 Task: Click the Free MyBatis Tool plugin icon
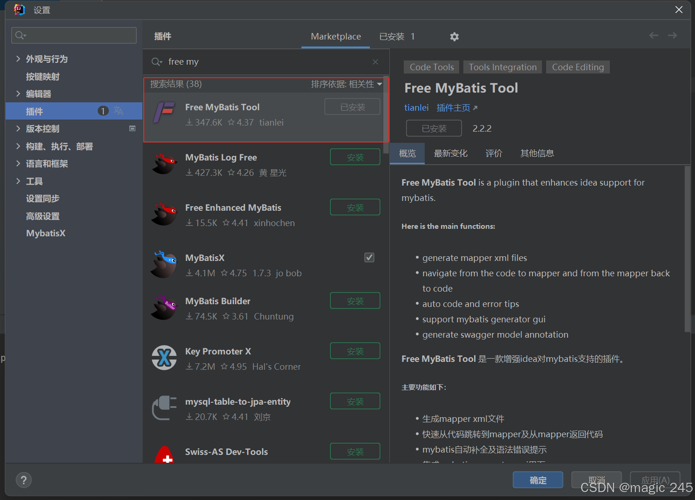[164, 113]
